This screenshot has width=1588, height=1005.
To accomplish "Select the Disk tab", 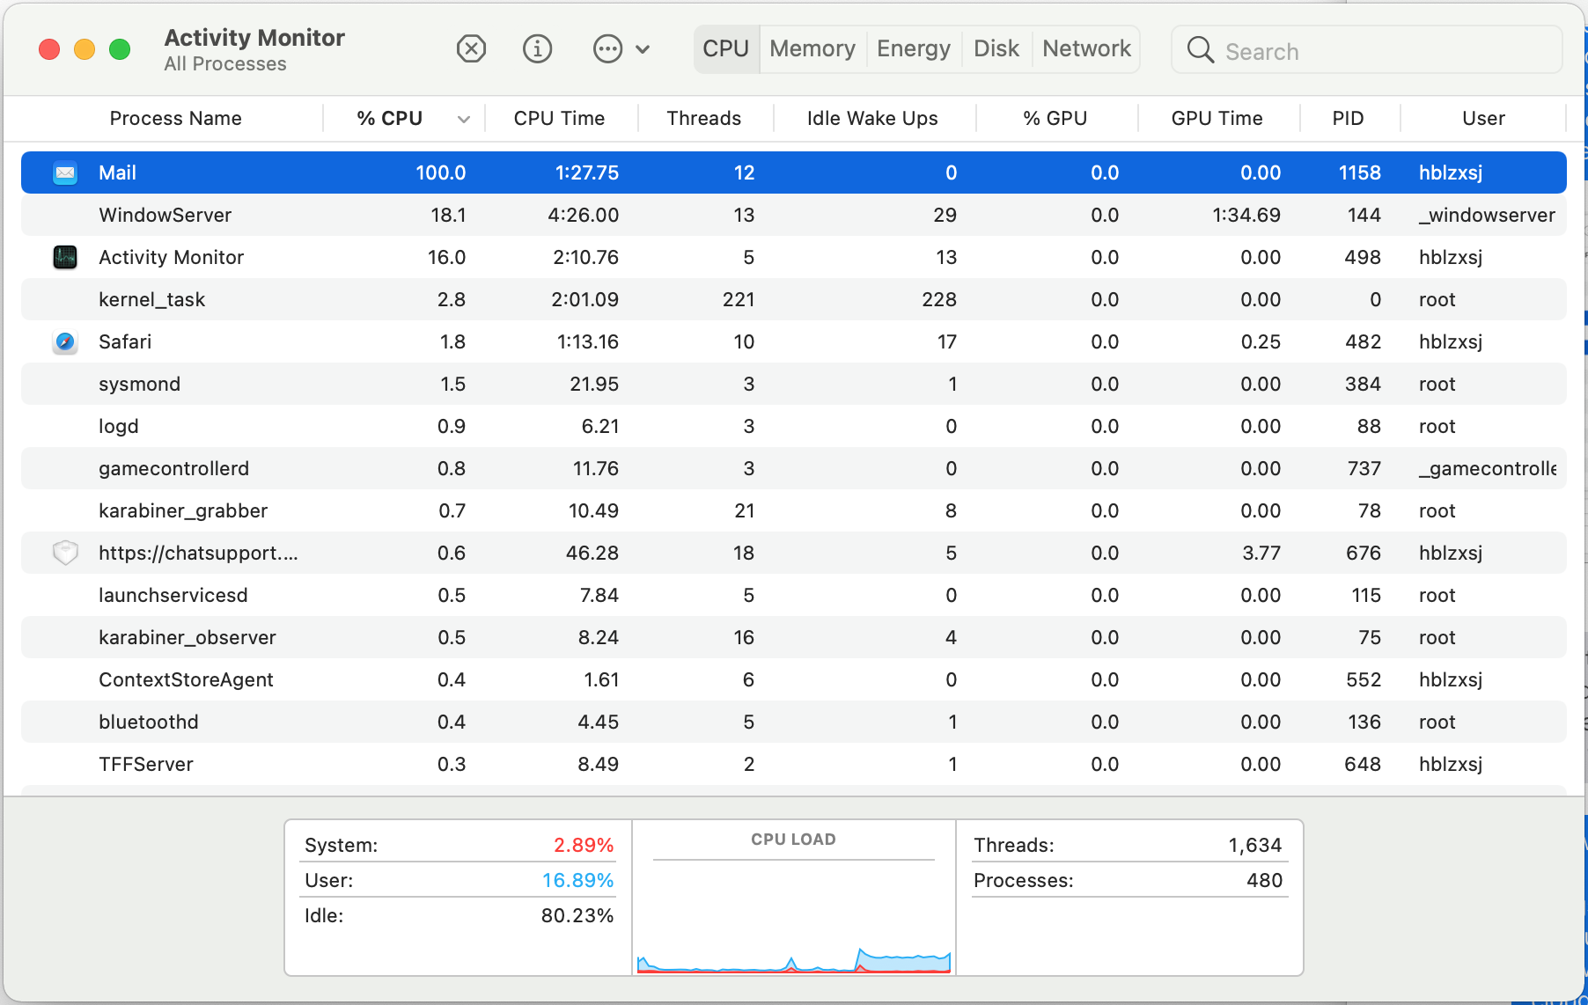I will (996, 48).
